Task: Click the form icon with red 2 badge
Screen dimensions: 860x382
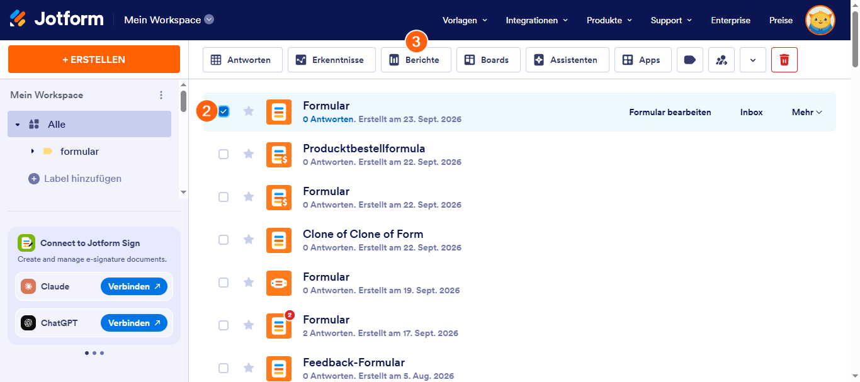Action: click(x=279, y=326)
